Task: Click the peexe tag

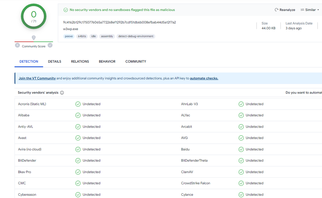Action: click(x=69, y=36)
